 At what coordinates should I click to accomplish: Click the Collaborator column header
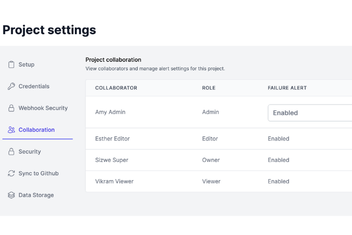pos(116,88)
